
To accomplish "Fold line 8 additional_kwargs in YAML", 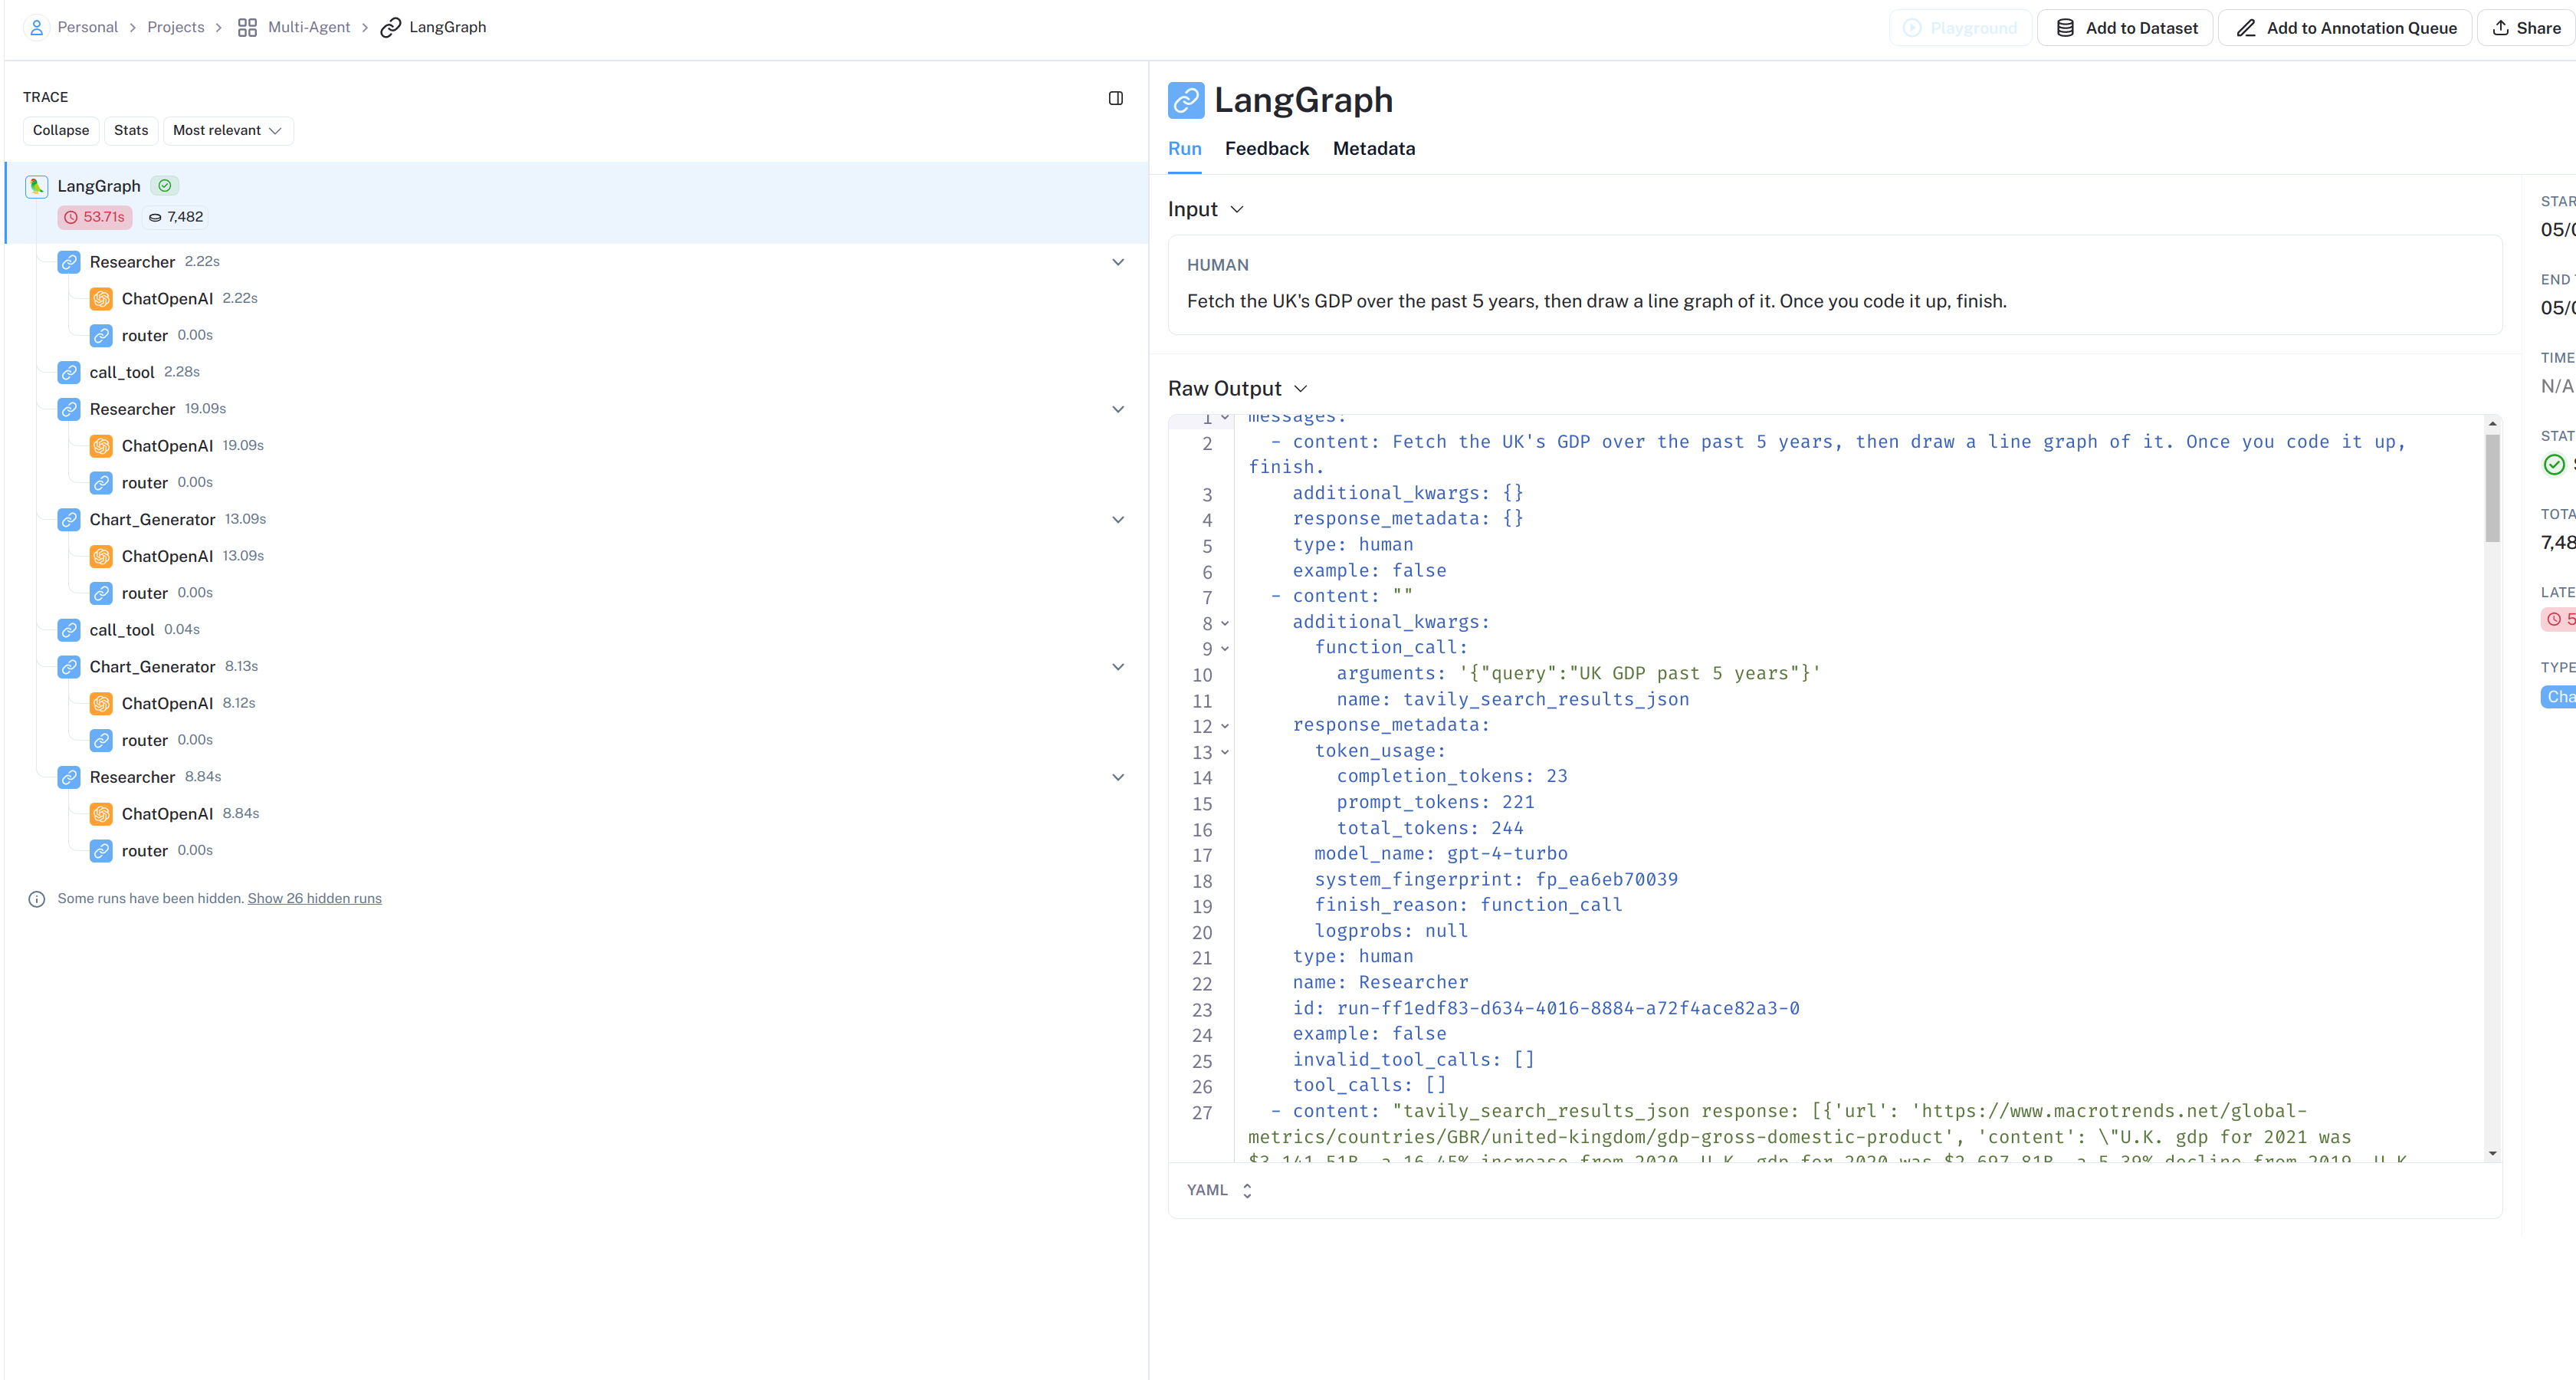I will 1225,623.
